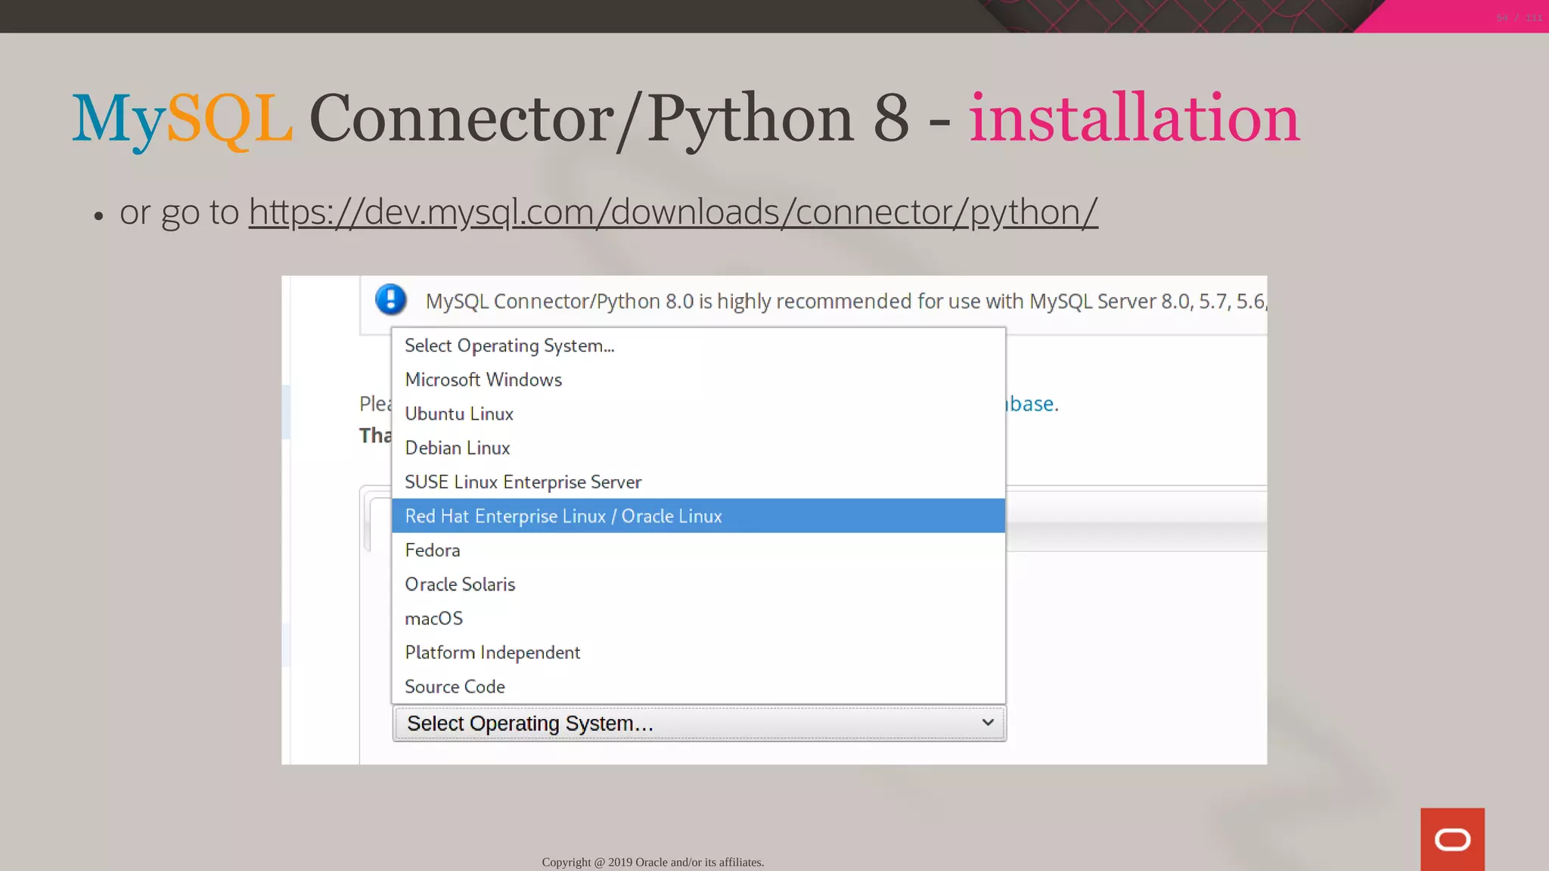The image size is (1549, 871).
Task: Click the dropdown chevron arrow
Action: click(987, 723)
